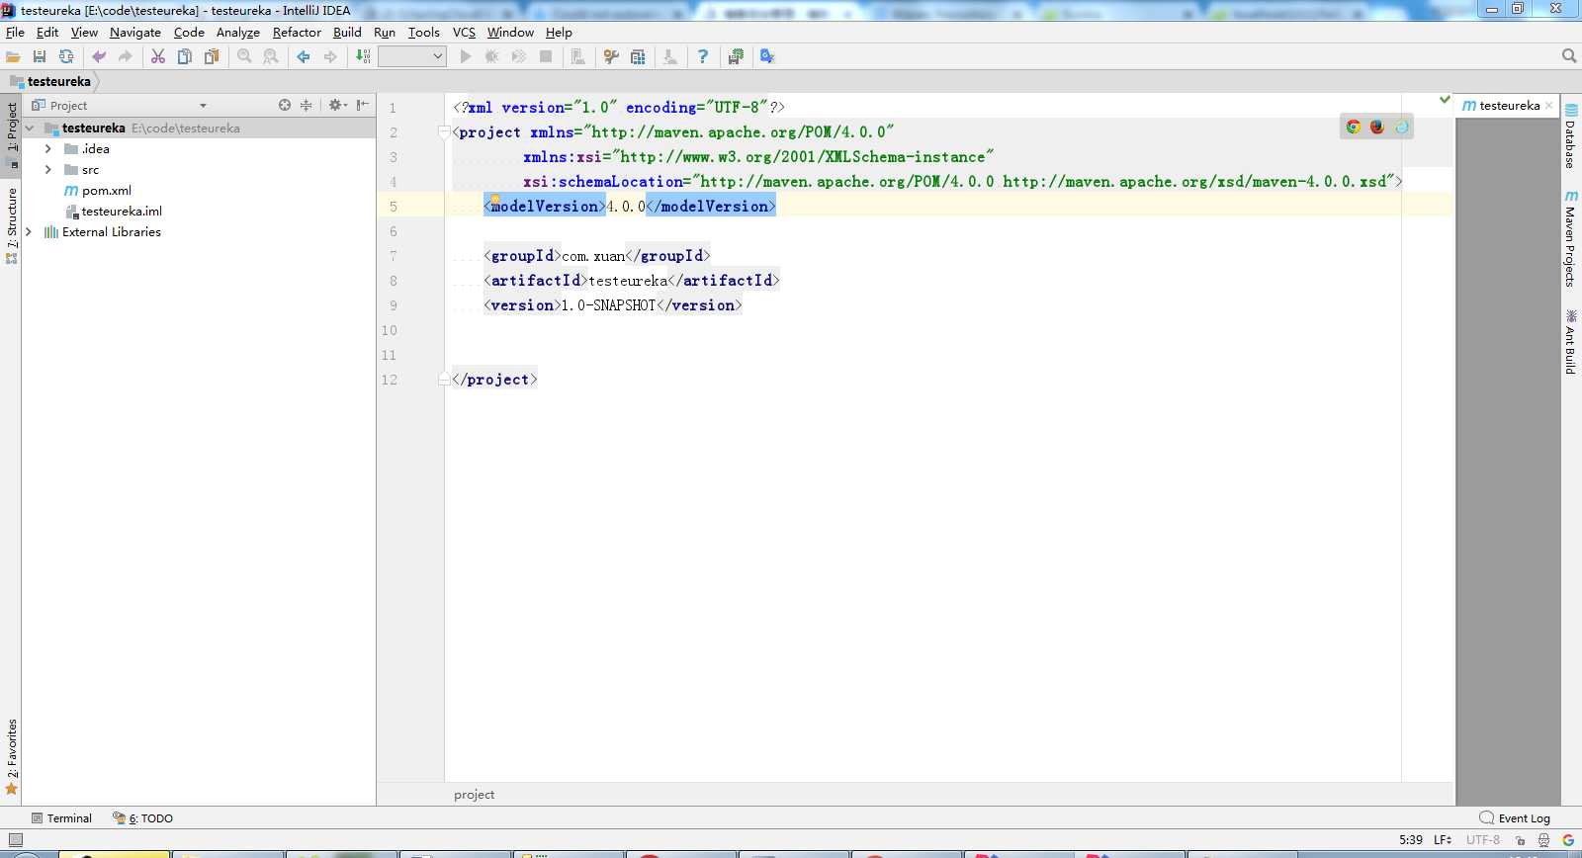The height and width of the screenshot is (858, 1582).
Task: Open the Terminal tool window
Action: coord(61,818)
